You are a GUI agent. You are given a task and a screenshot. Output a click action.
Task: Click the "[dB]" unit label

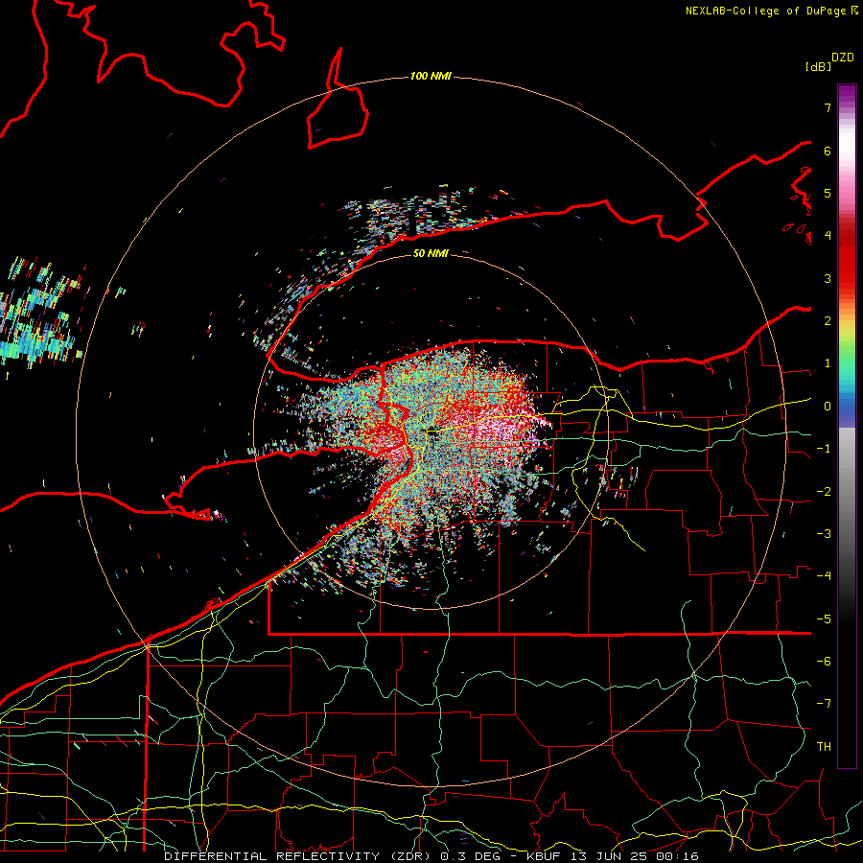point(818,66)
